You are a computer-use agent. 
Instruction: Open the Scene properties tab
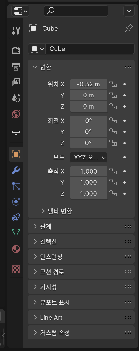coord(16,98)
